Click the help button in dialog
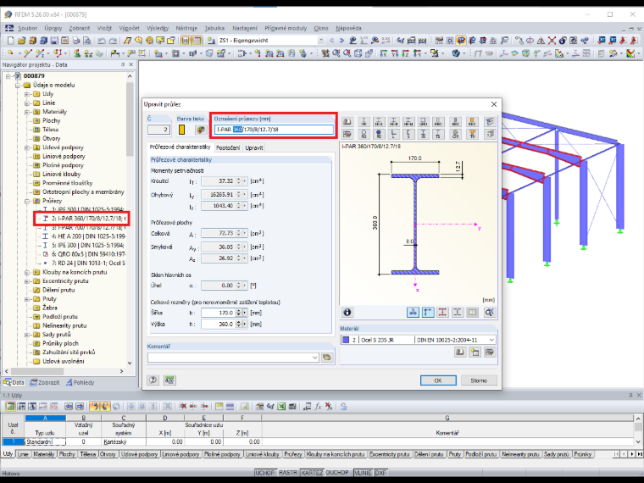The image size is (644, 483). 153,380
